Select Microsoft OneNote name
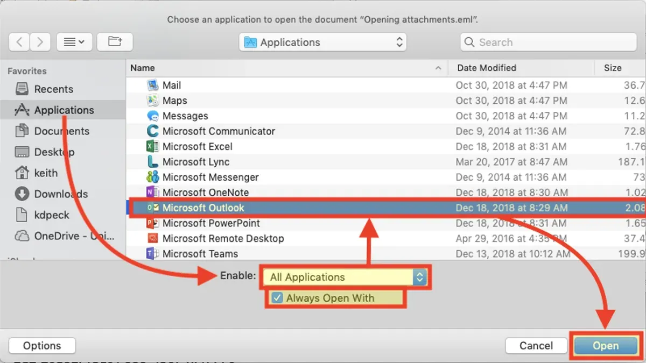The image size is (646, 363). 206,193
